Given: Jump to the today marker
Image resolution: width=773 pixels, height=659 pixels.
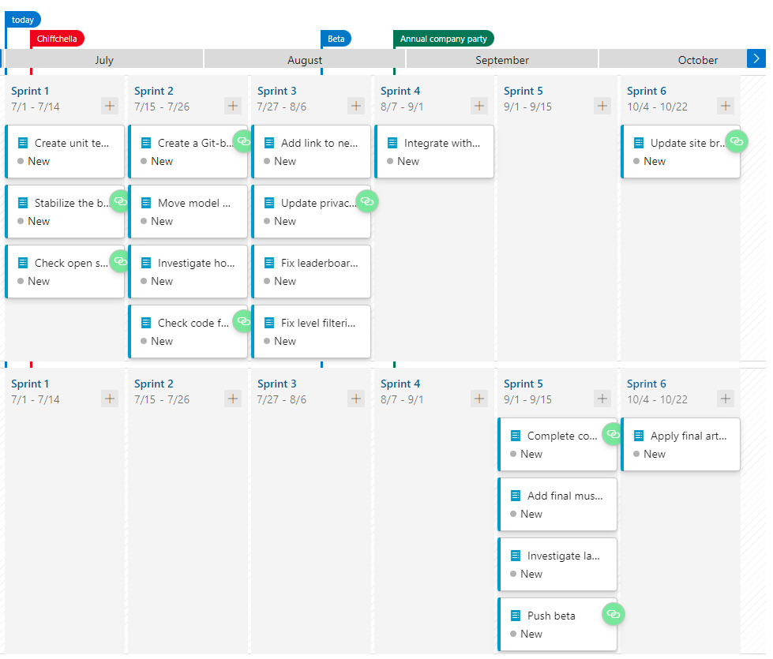Looking at the screenshot, I should (23, 20).
